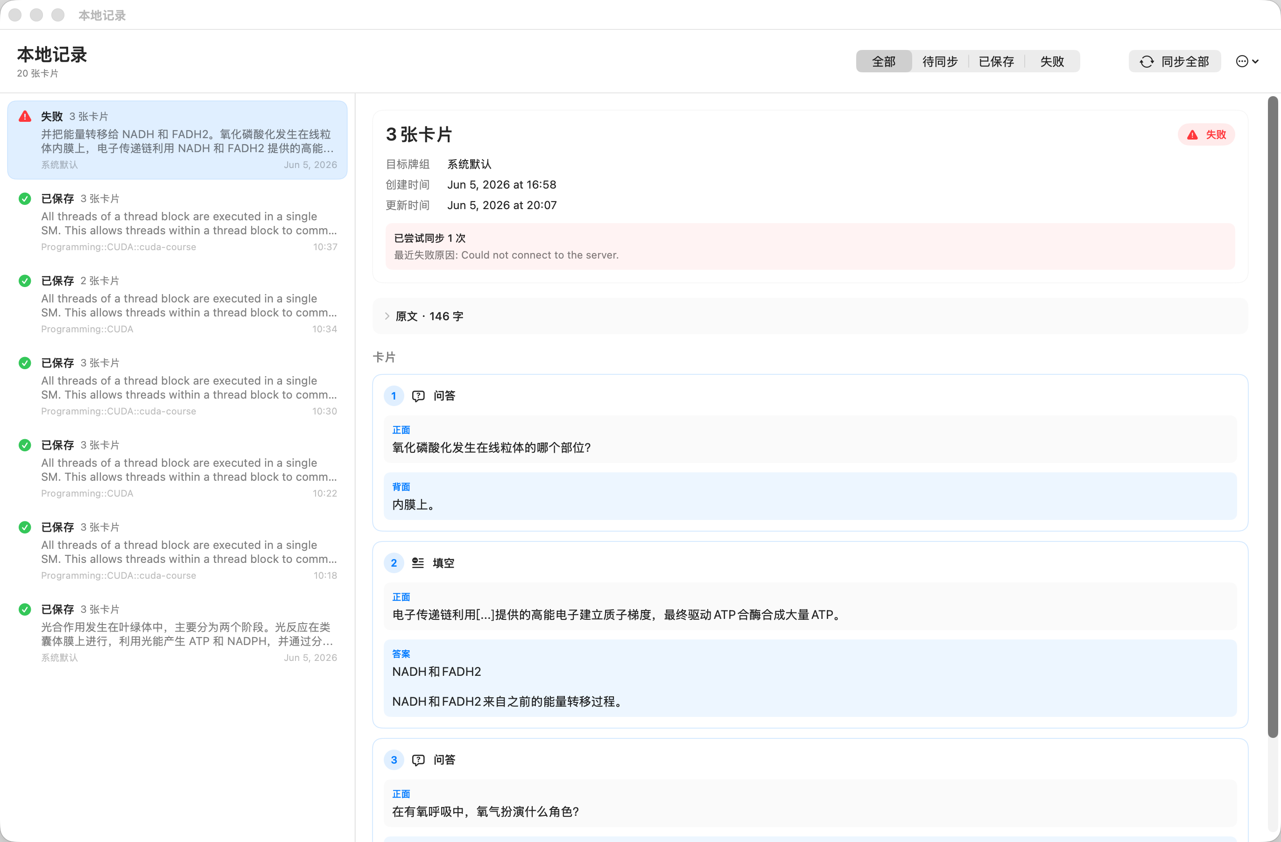This screenshot has width=1281, height=842.
Task: Click update time Jun 5, 2026 at 20:07
Action: 502,205
